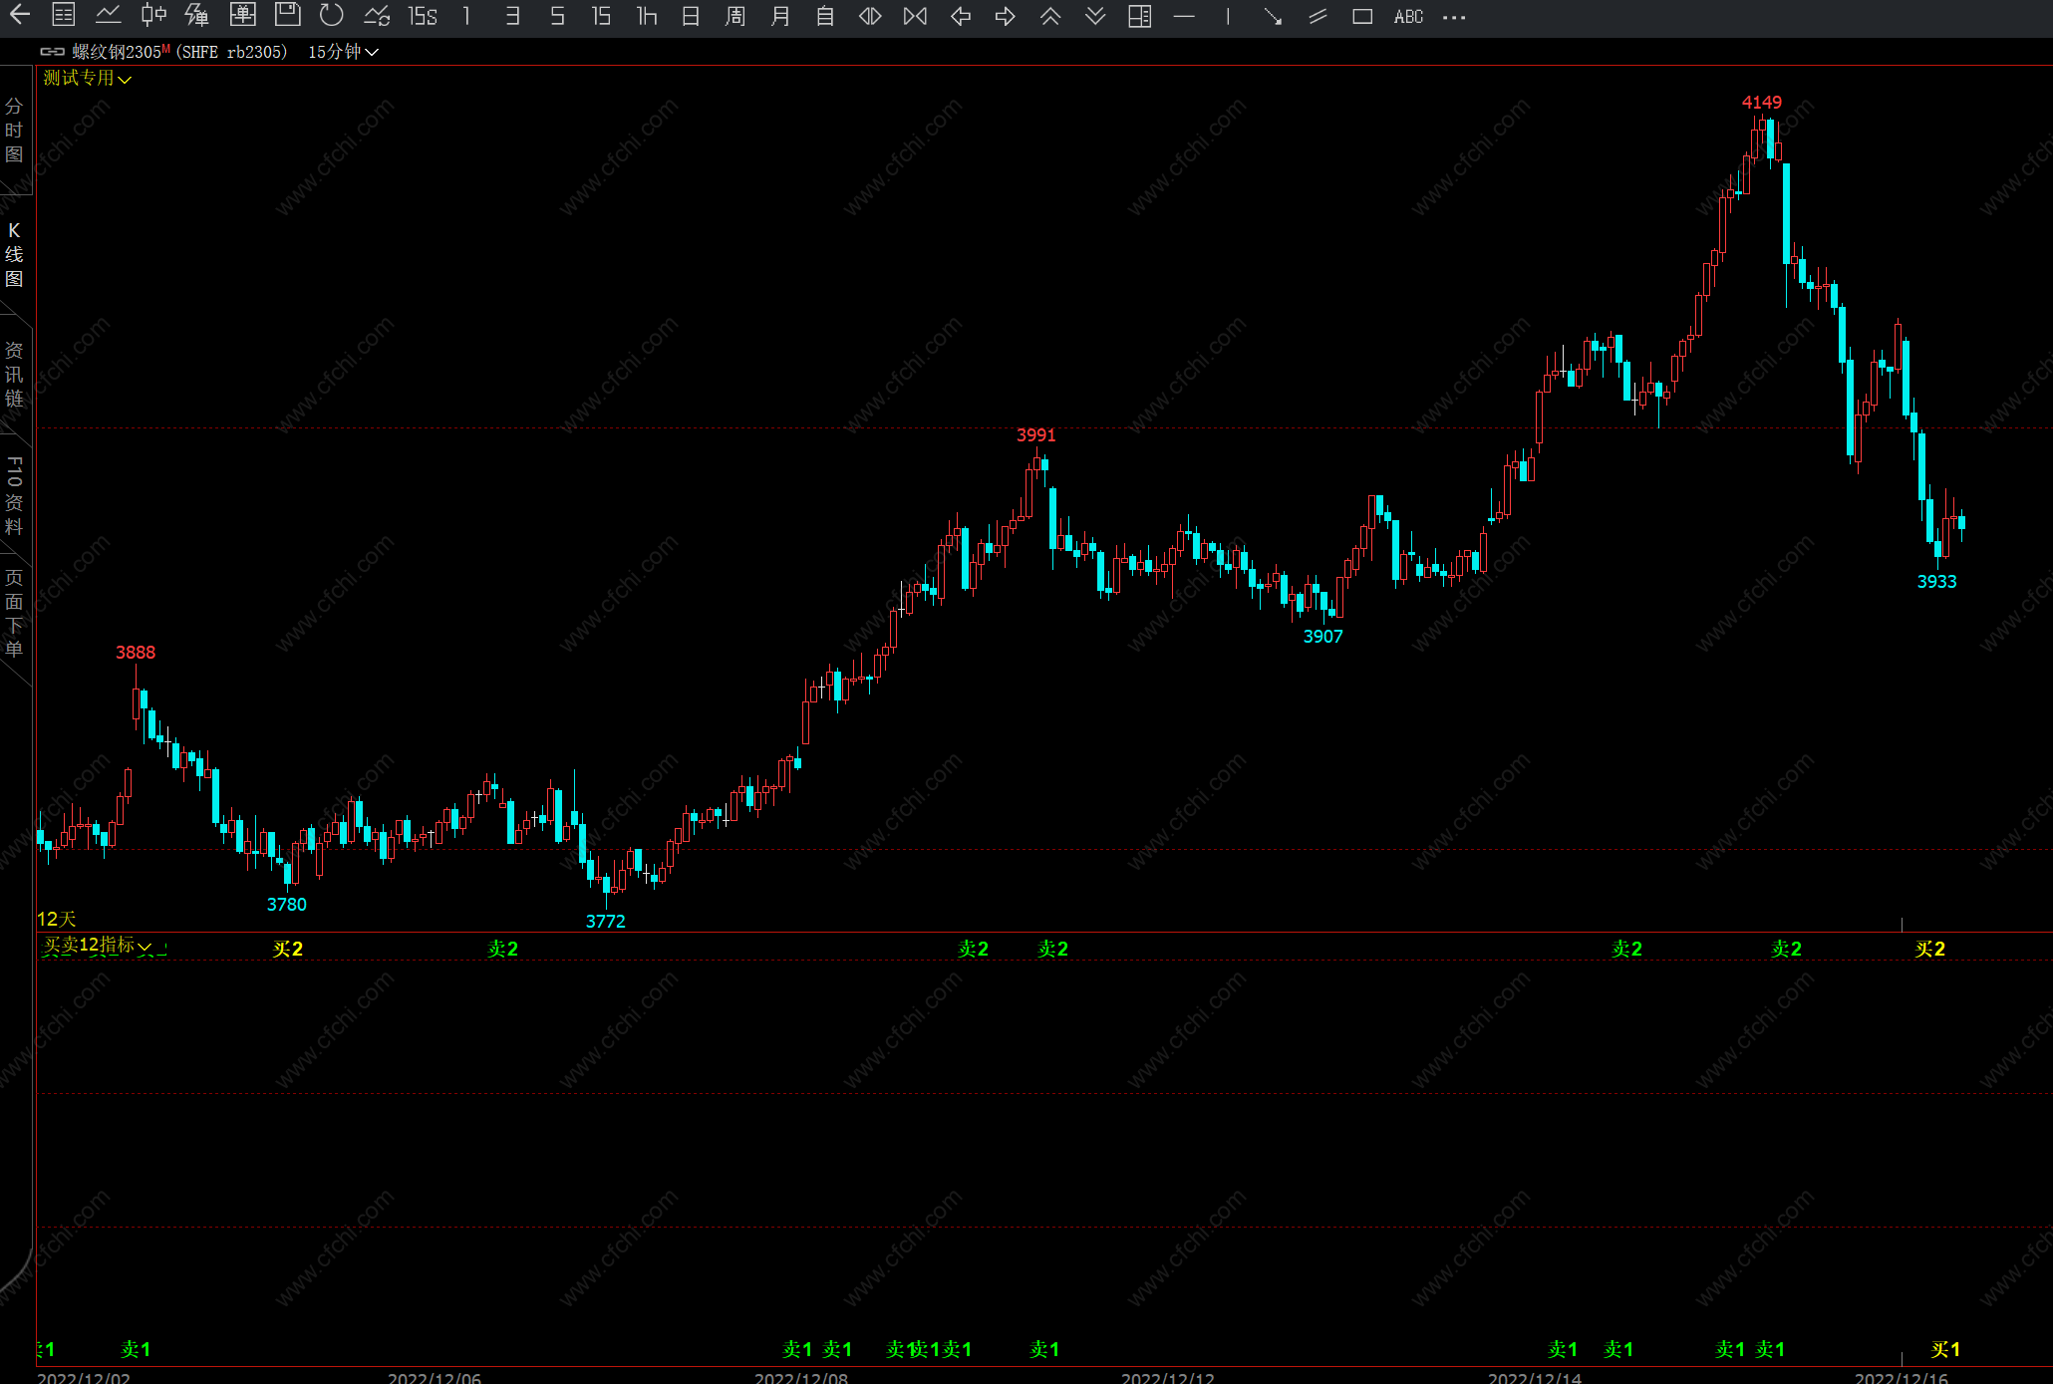2053x1384 pixels.
Task: Open the more tools ellipsis button
Action: click(1454, 17)
